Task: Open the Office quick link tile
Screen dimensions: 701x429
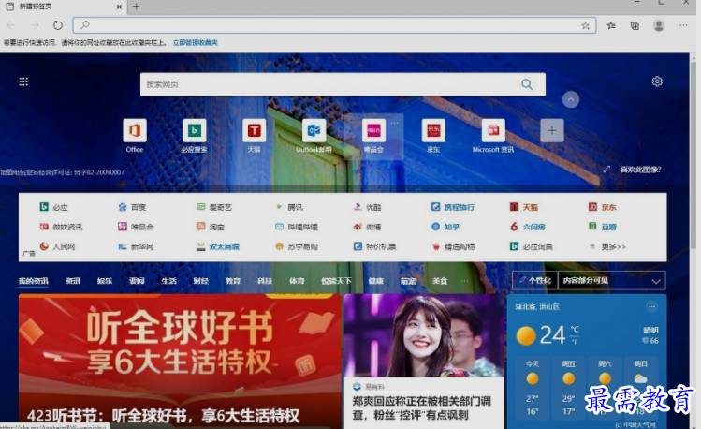Action: click(135, 136)
